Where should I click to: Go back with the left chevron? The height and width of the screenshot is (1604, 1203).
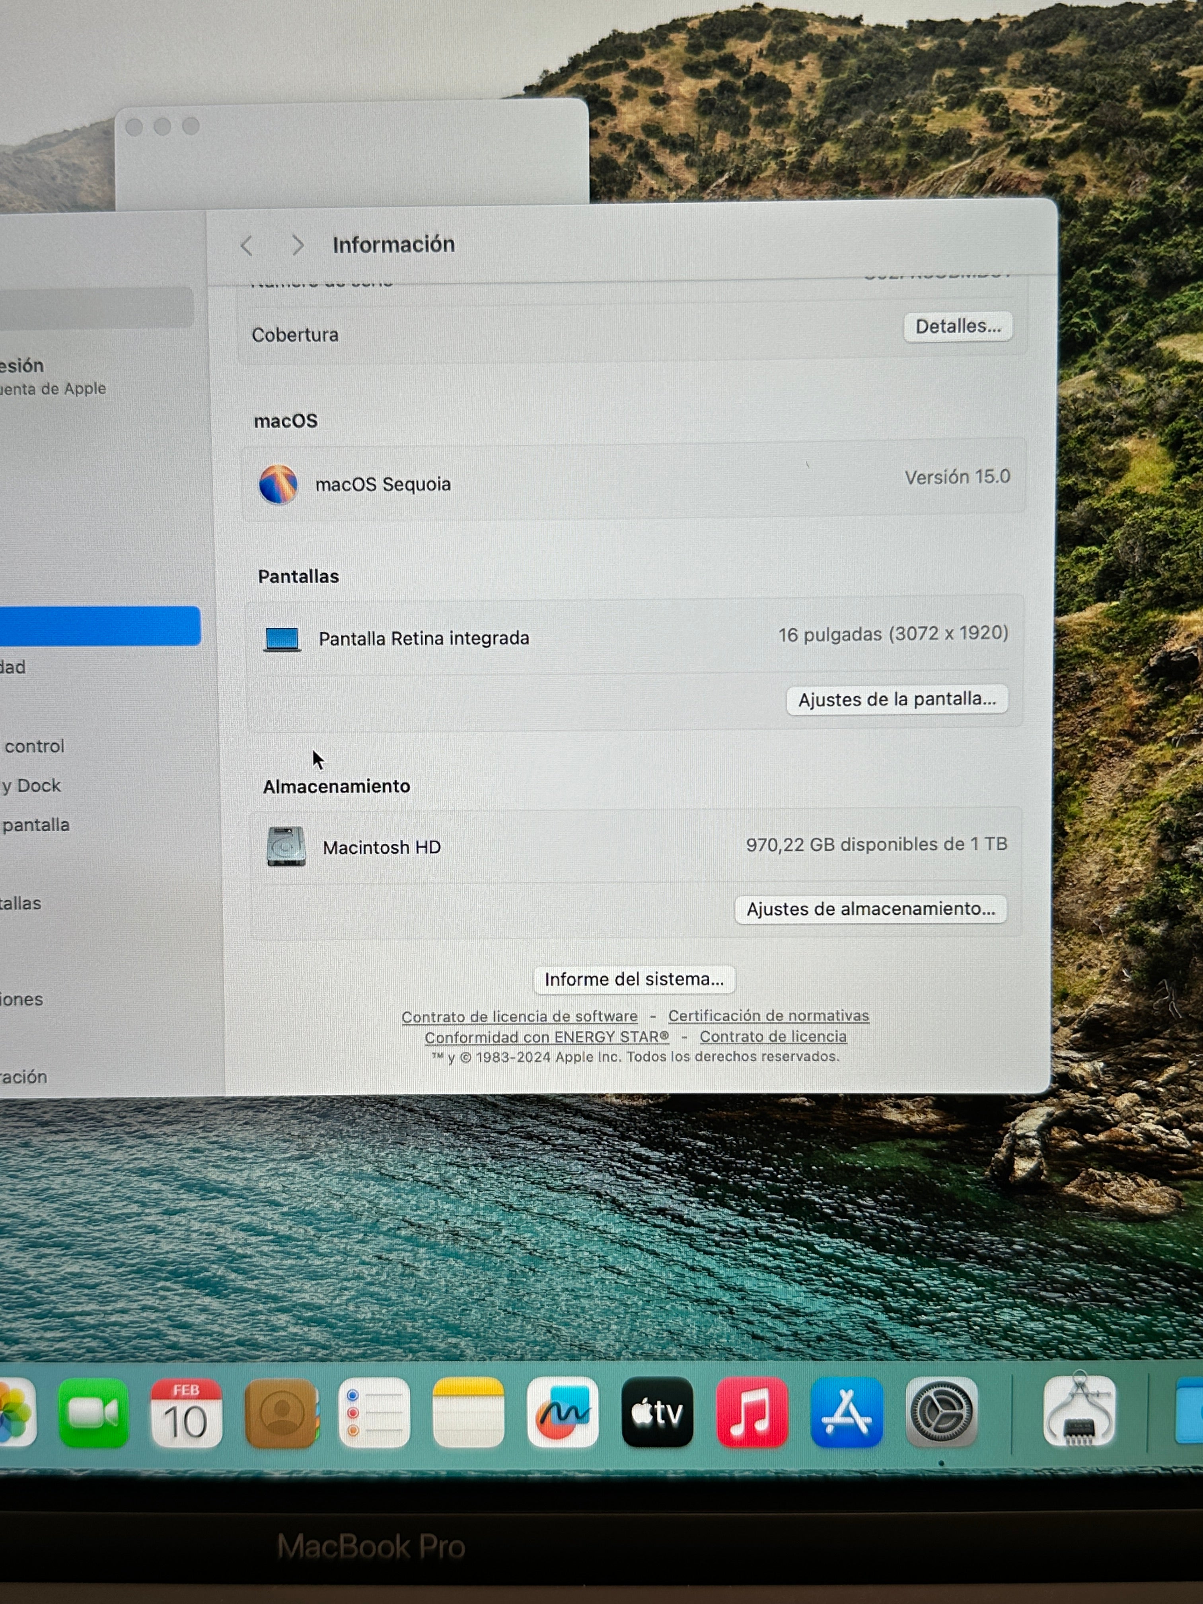tap(247, 246)
